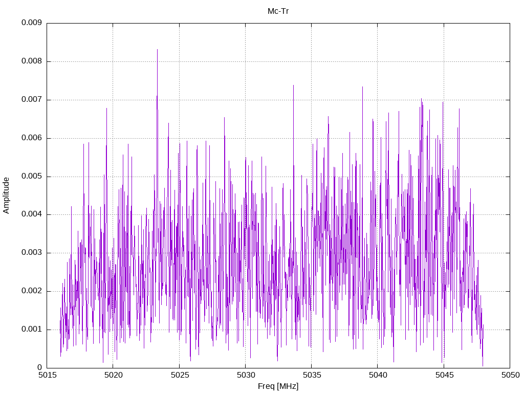Click the Amplitude y-axis label

click(x=6, y=195)
